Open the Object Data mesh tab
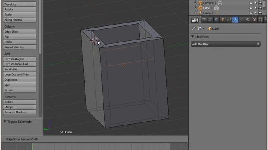Screen dimensions: 268x150 pos(242,20)
